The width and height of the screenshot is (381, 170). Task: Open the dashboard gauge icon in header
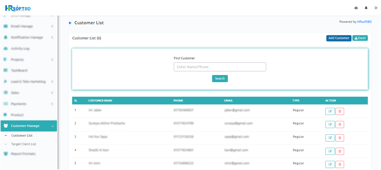point(356,8)
